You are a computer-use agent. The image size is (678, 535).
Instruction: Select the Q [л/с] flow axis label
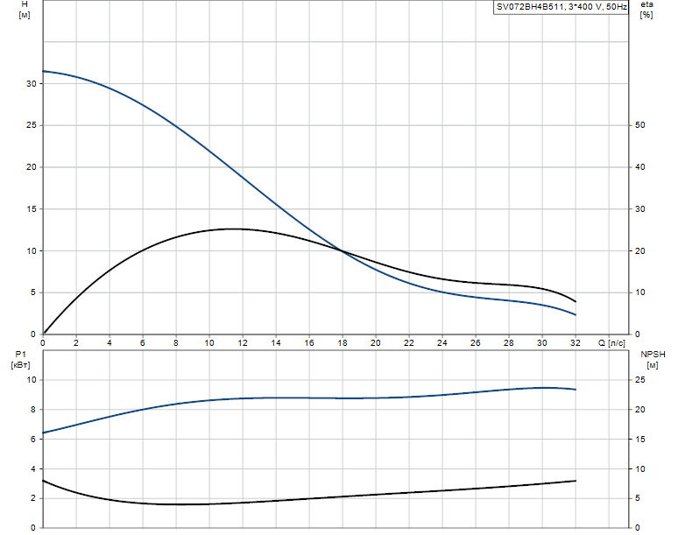pyautogui.click(x=611, y=343)
